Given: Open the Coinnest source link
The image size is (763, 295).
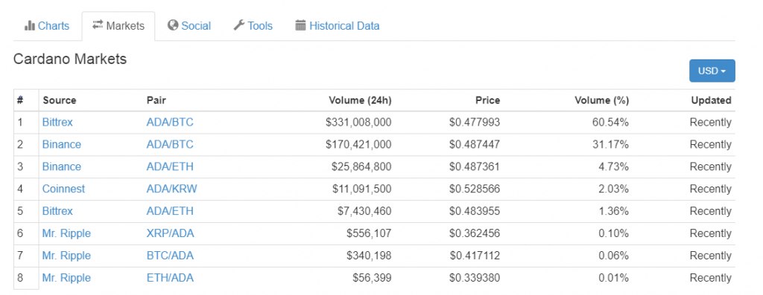Looking at the screenshot, I should pyautogui.click(x=63, y=189).
